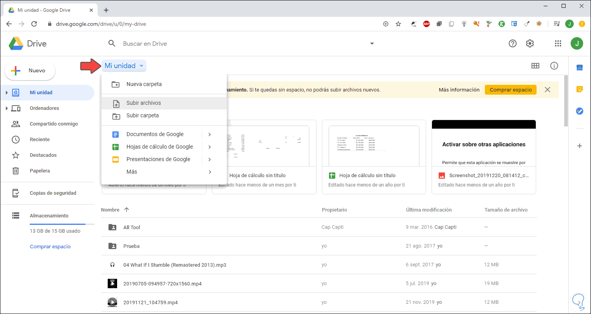
Task: Open the Más información link
Action: coord(459,90)
